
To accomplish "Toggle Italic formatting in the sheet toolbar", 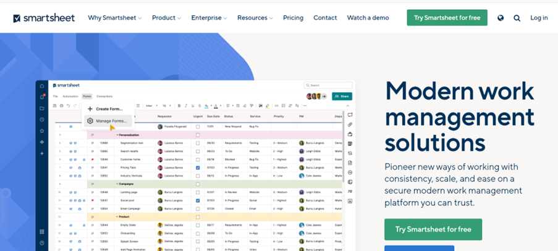I will point(186,106).
